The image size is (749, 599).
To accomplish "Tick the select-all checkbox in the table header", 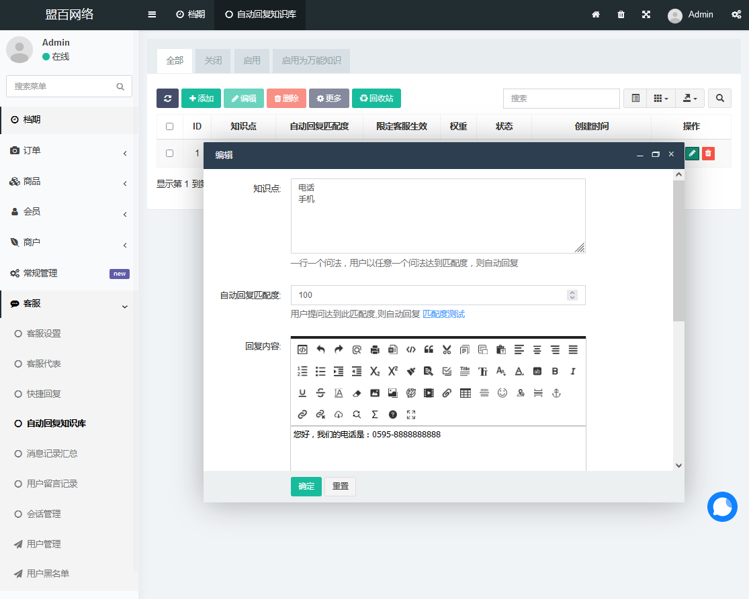I will (169, 126).
